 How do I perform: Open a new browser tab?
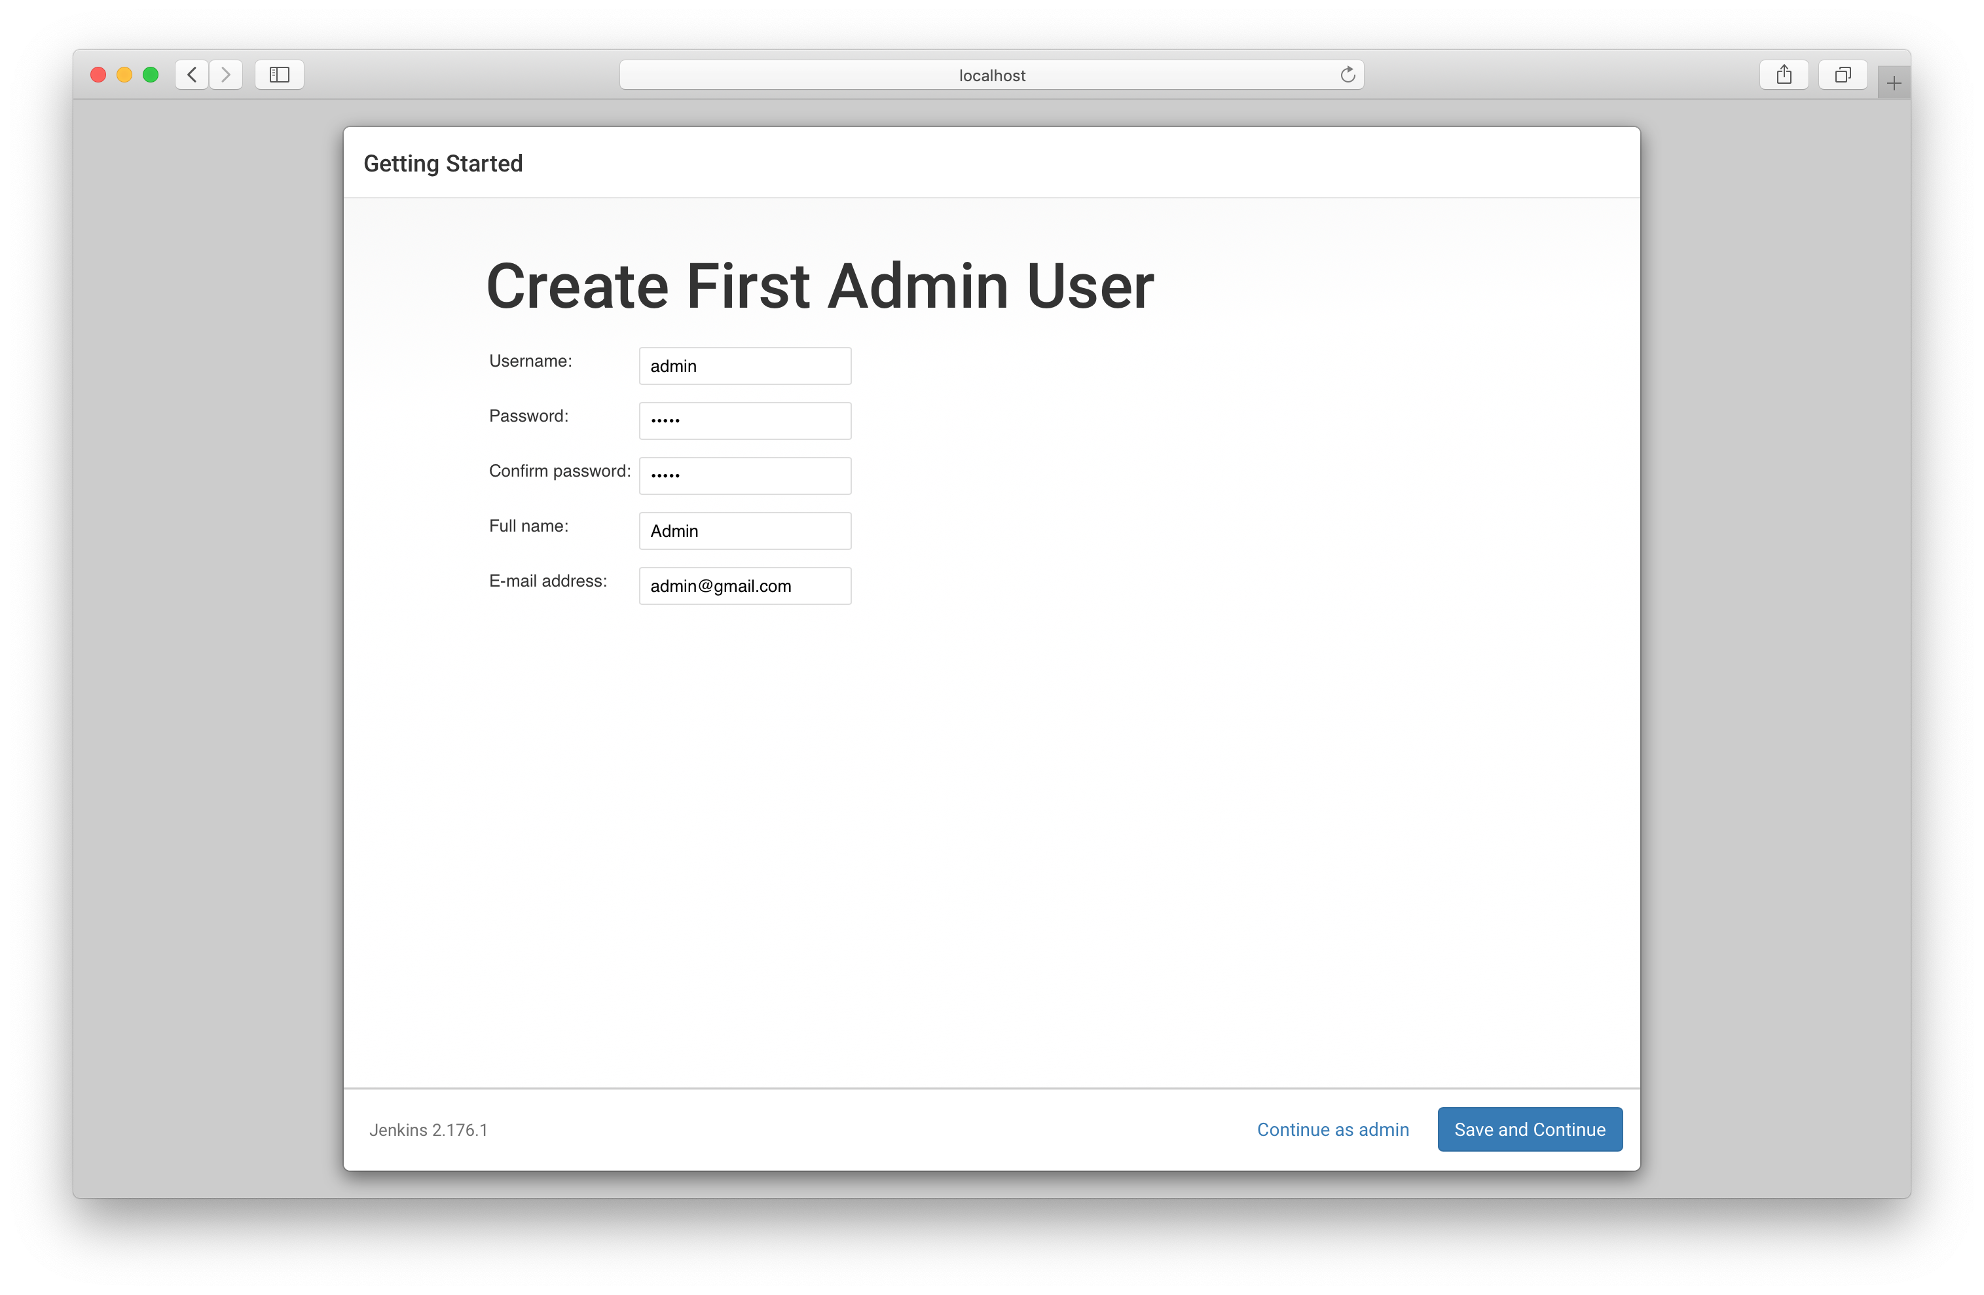(1893, 81)
